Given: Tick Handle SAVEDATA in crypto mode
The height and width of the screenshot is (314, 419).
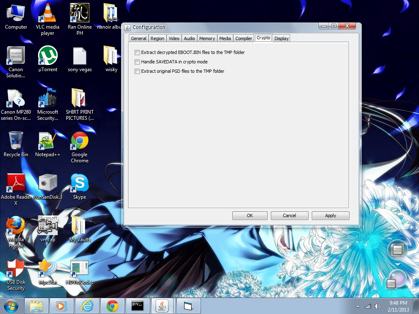Looking at the screenshot, I should tap(137, 62).
